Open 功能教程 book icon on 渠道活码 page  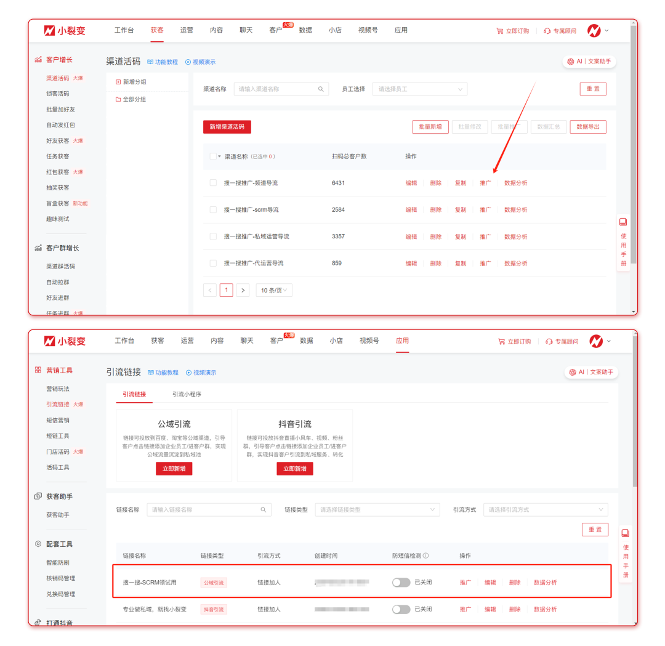[150, 62]
